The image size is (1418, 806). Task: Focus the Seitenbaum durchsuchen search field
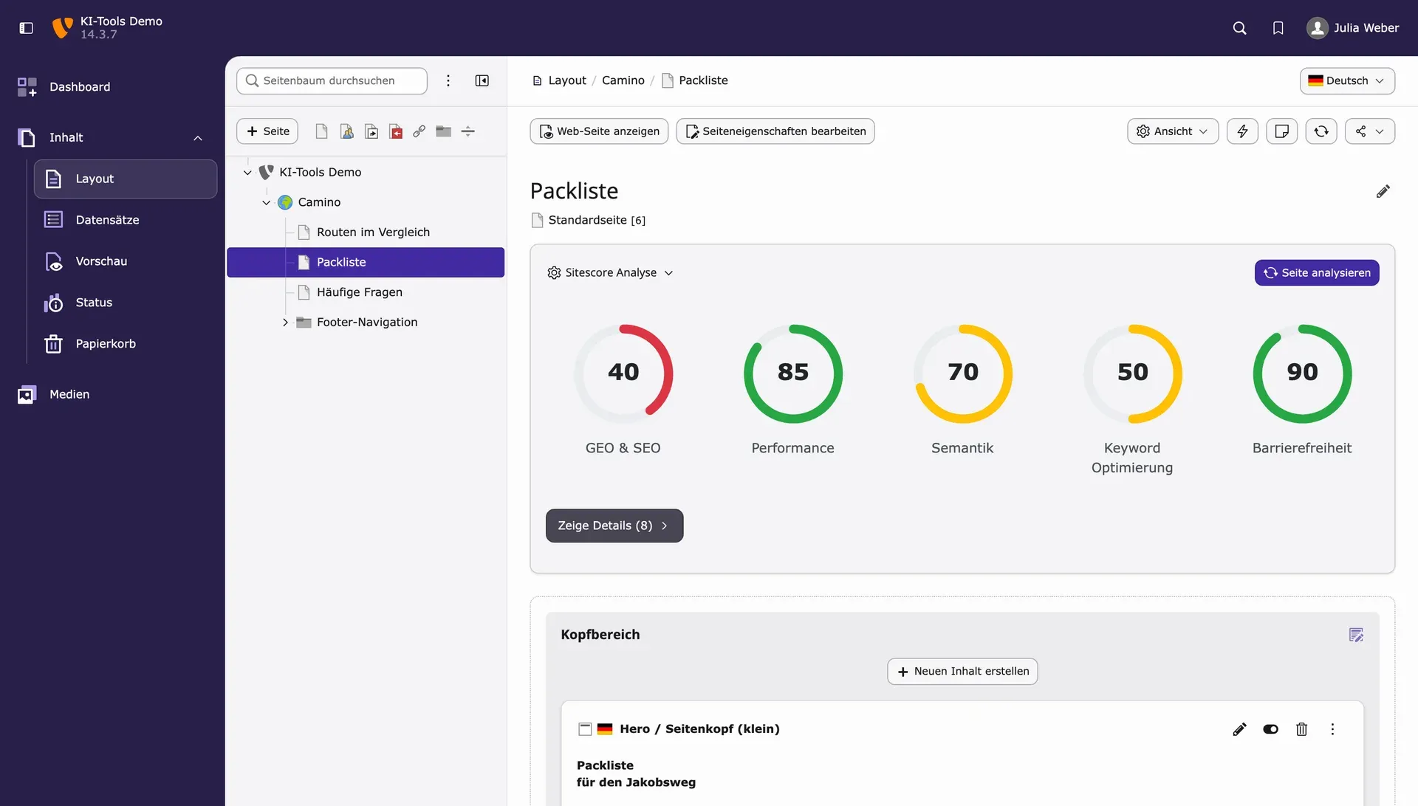332,80
